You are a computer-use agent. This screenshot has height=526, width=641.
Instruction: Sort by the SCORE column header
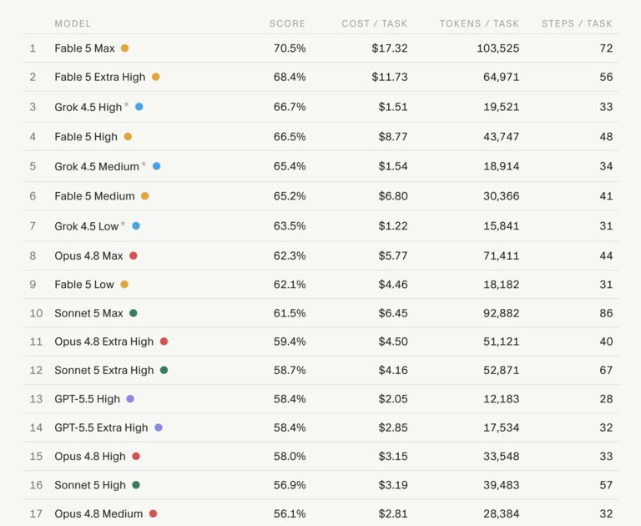(x=287, y=23)
